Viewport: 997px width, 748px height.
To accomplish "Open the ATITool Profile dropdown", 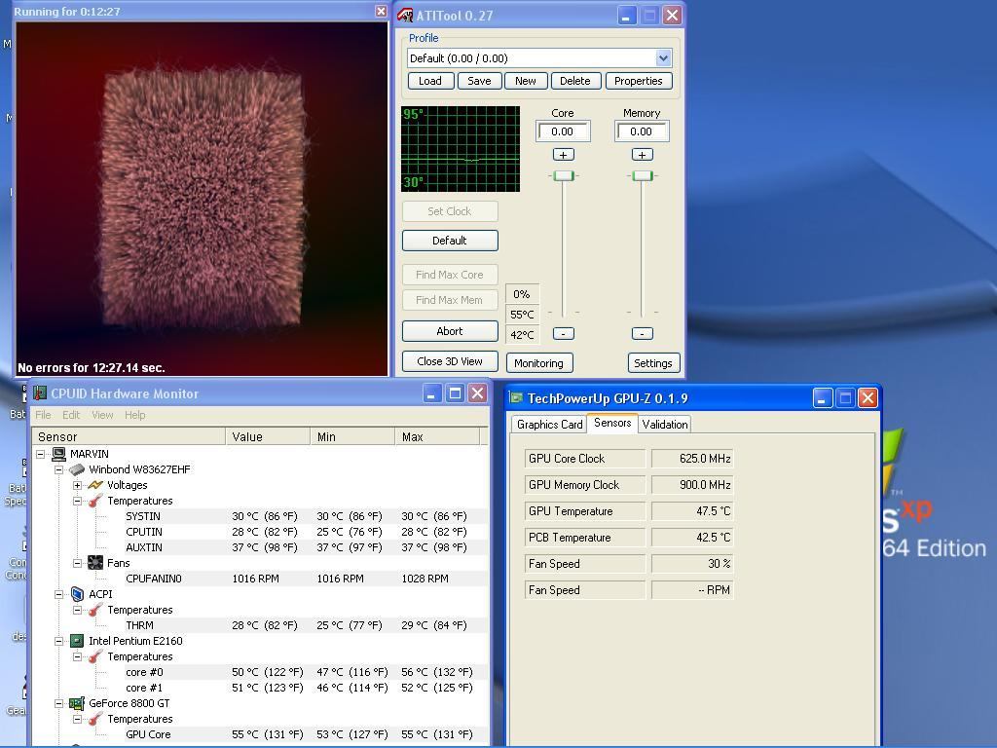I will pos(663,58).
